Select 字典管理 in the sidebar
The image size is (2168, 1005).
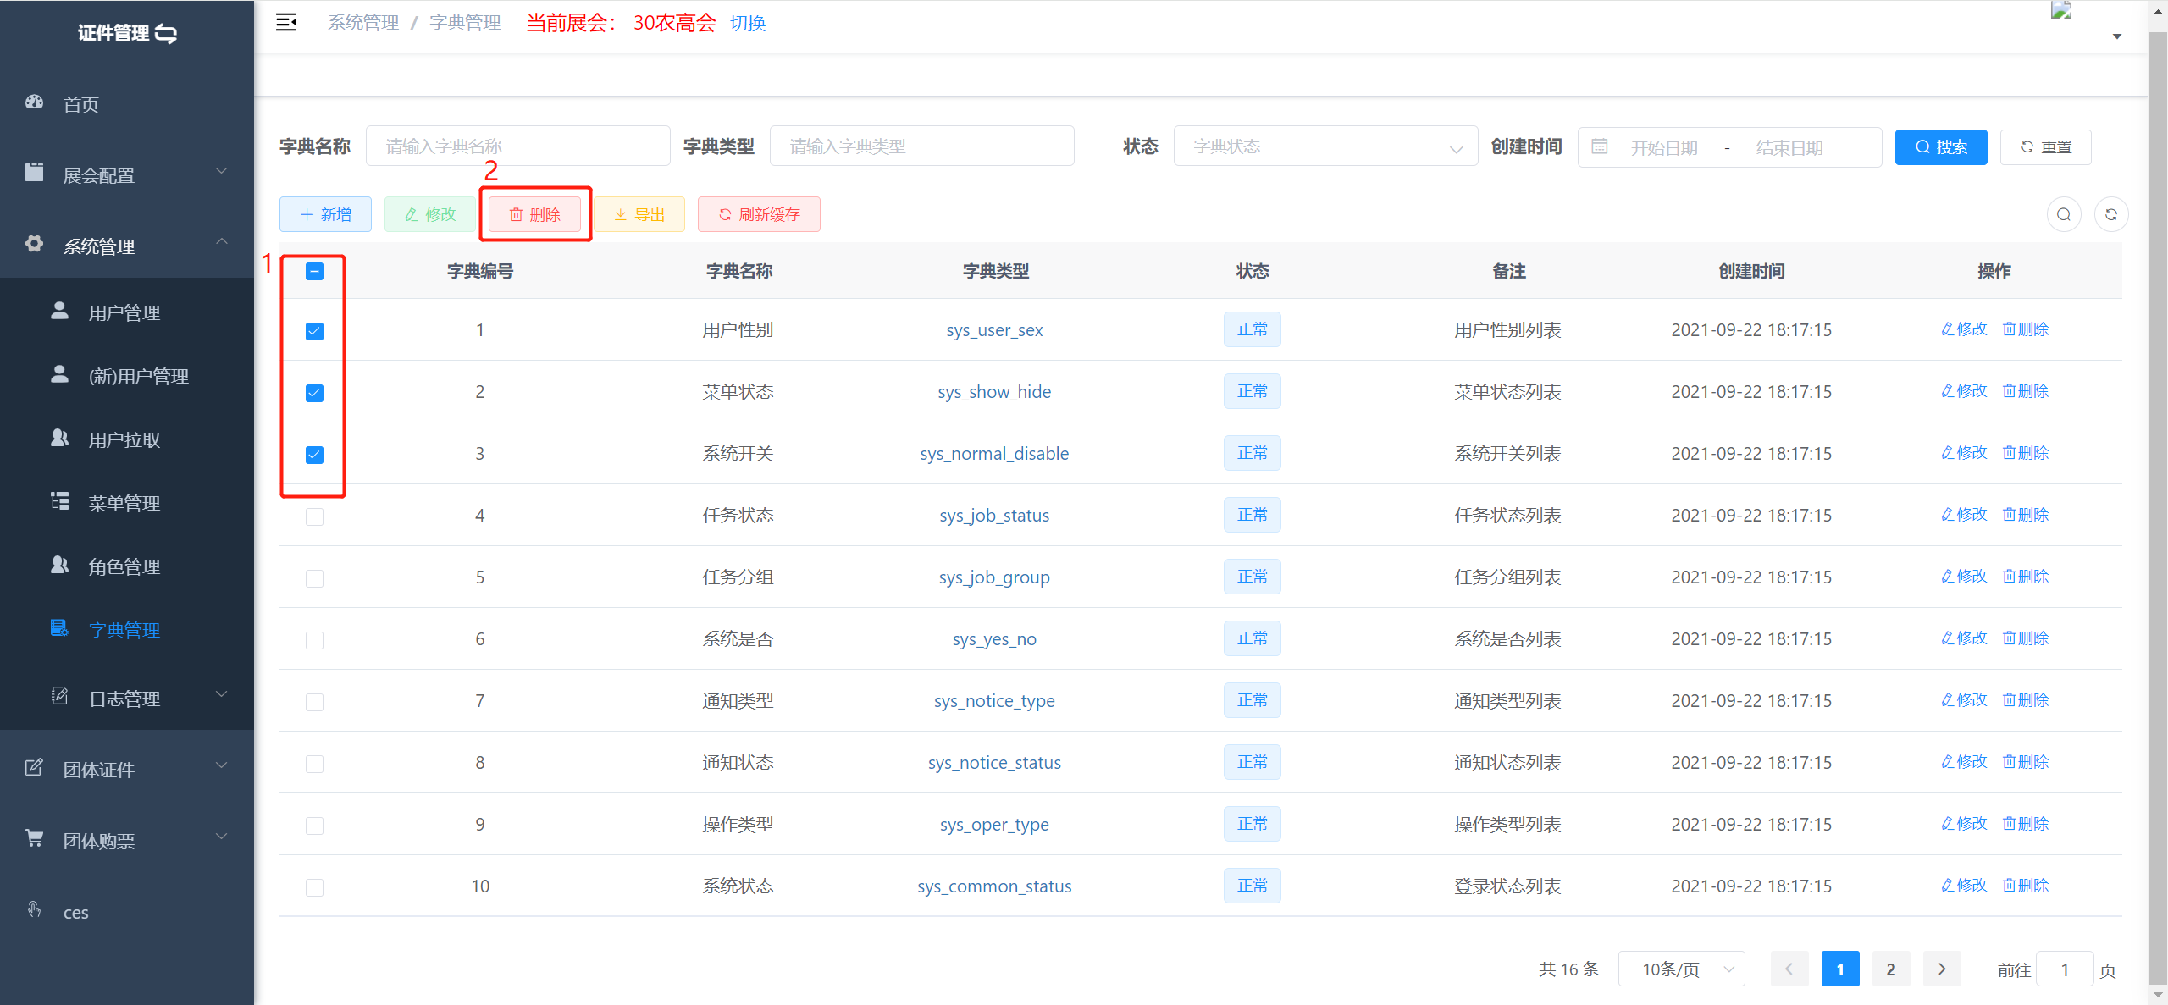tap(127, 630)
